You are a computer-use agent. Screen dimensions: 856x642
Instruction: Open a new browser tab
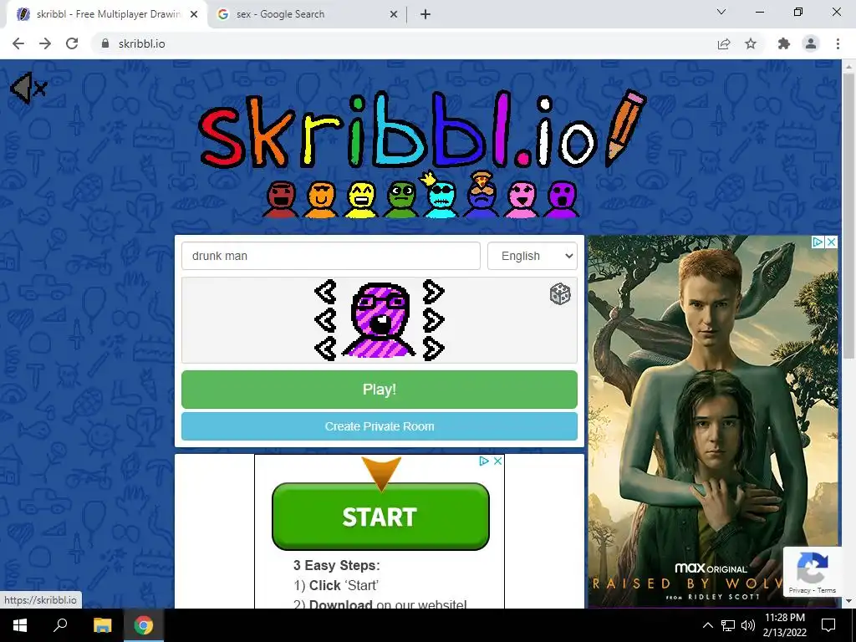[425, 14]
